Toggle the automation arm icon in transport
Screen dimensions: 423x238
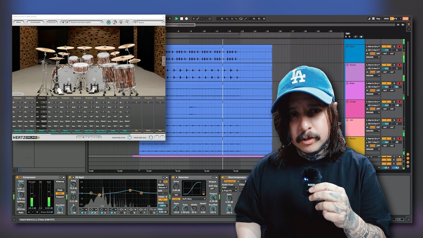(198, 19)
